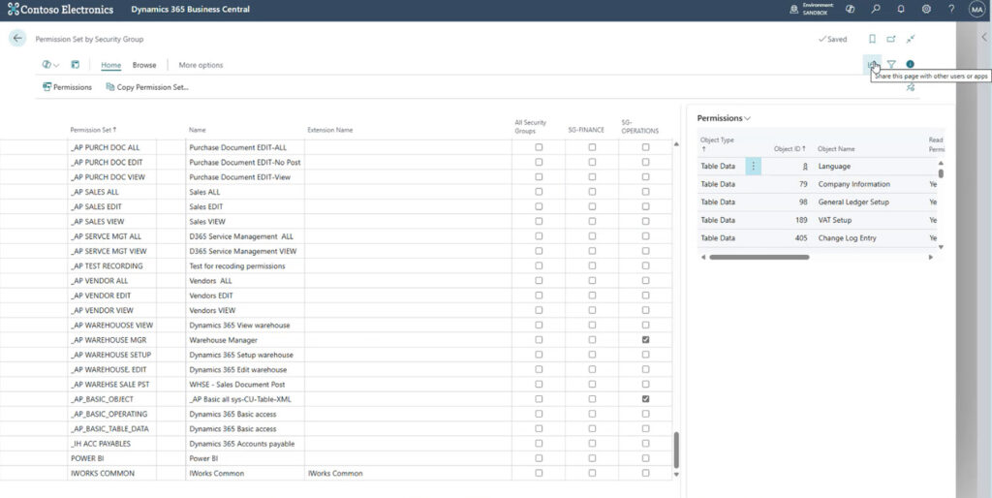Select the _AP VENDOR ALL permission set cell
The width and height of the screenshot is (992, 498).
[111, 280]
